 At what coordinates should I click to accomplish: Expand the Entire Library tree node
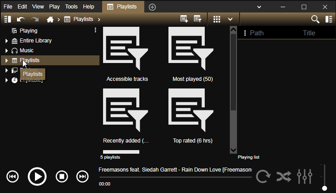(x=6, y=41)
